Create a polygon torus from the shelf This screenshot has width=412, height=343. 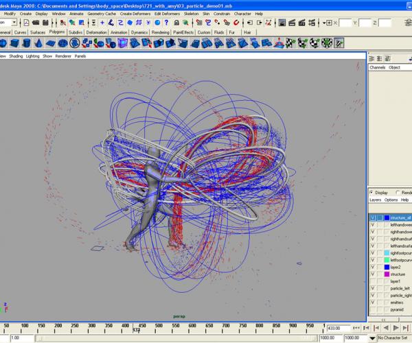pyautogui.click(x=62, y=43)
